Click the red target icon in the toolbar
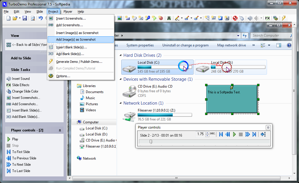The height and width of the screenshot is (183, 299). click(x=161, y=18)
